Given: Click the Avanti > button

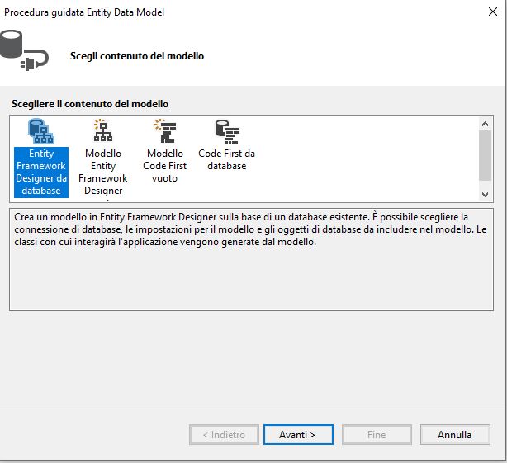Looking at the screenshot, I should (298, 434).
